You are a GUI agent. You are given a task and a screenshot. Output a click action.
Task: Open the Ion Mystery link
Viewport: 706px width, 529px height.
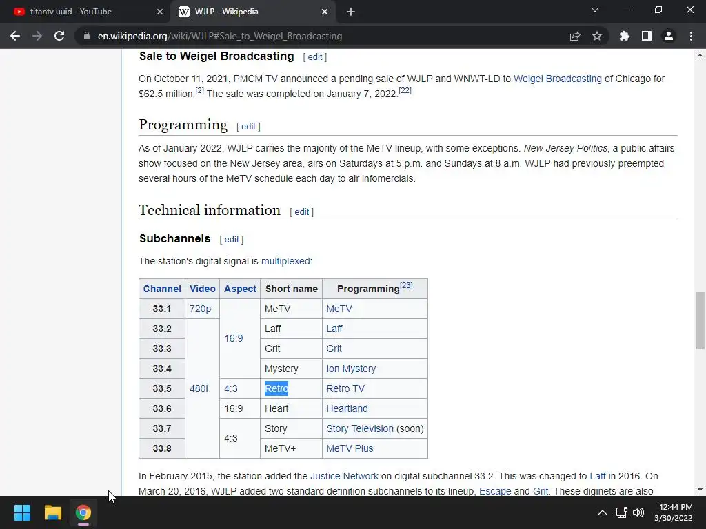coord(351,369)
